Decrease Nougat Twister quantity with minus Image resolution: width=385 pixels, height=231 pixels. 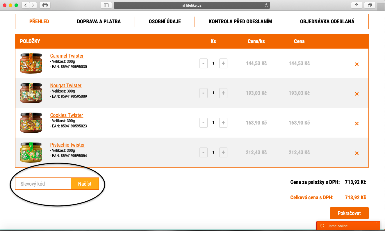click(x=204, y=93)
